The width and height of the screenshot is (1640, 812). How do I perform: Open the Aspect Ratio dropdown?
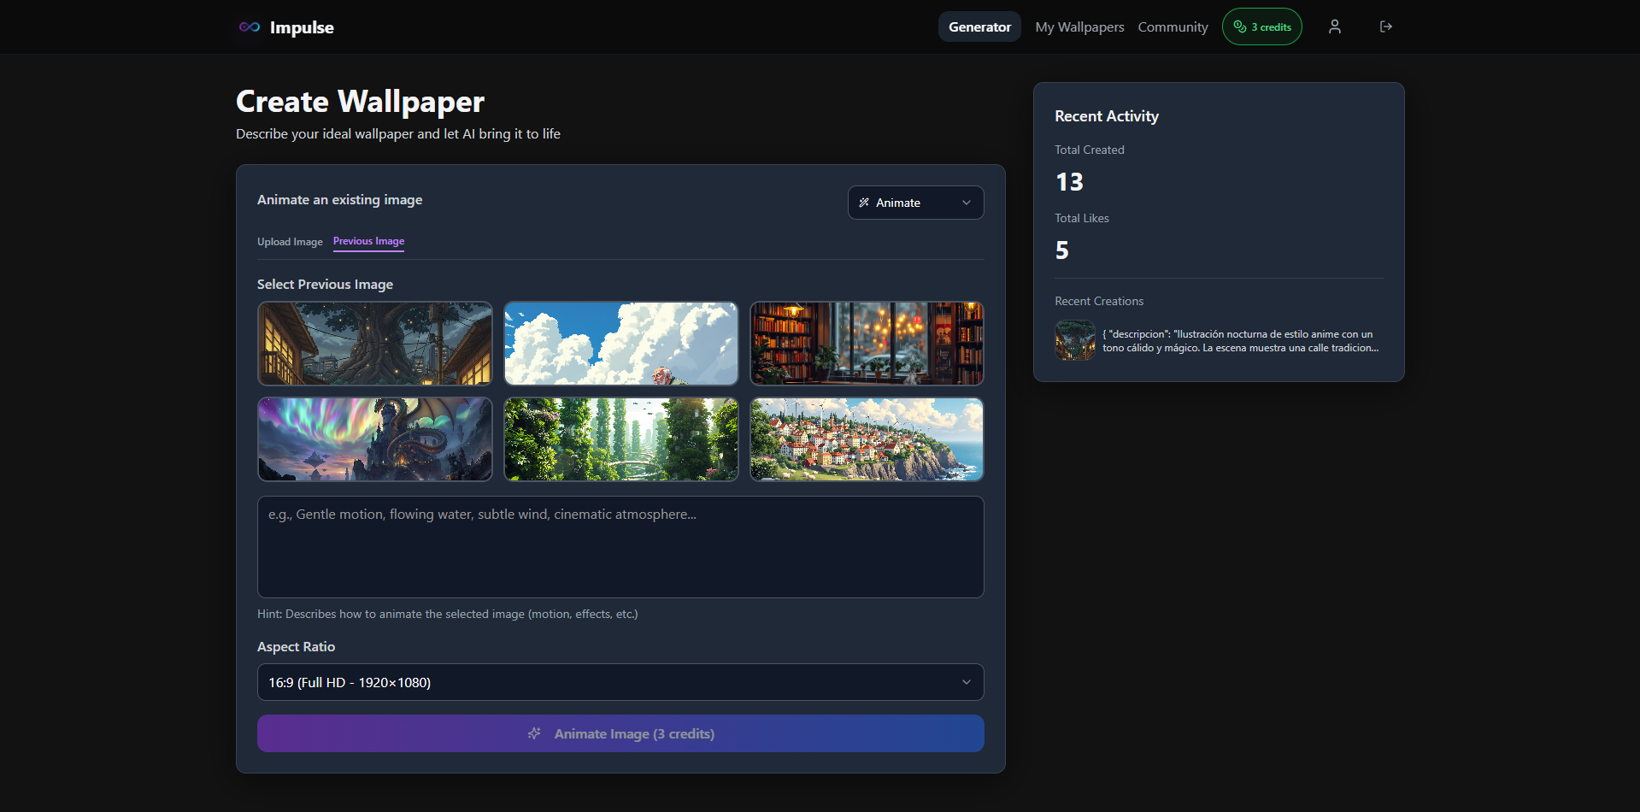pyautogui.click(x=620, y=682)
